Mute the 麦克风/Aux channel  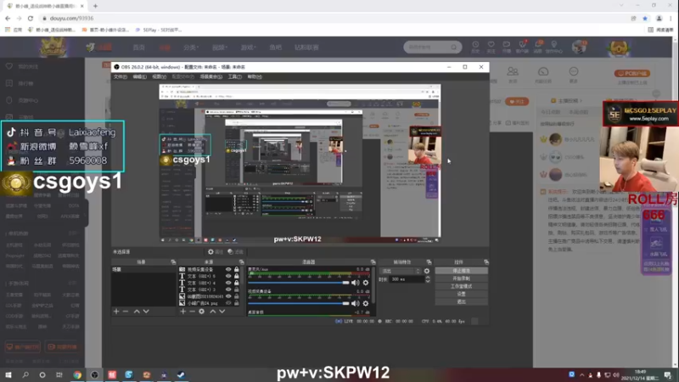point(355,283)
